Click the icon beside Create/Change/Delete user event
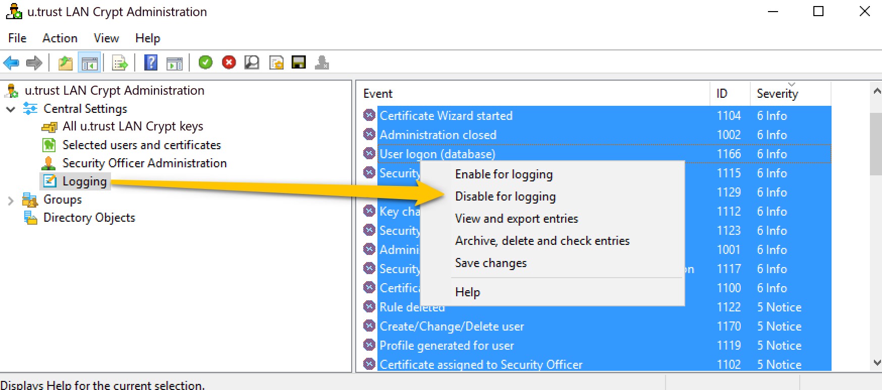The height and width of the screenshot is (390, 882). point(369,326)
